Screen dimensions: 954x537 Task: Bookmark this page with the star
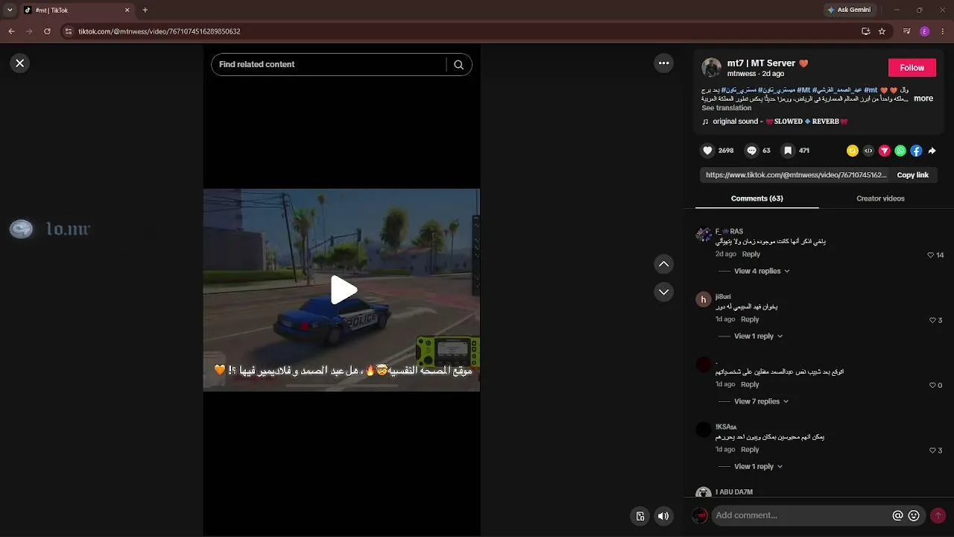coord(882,31)
